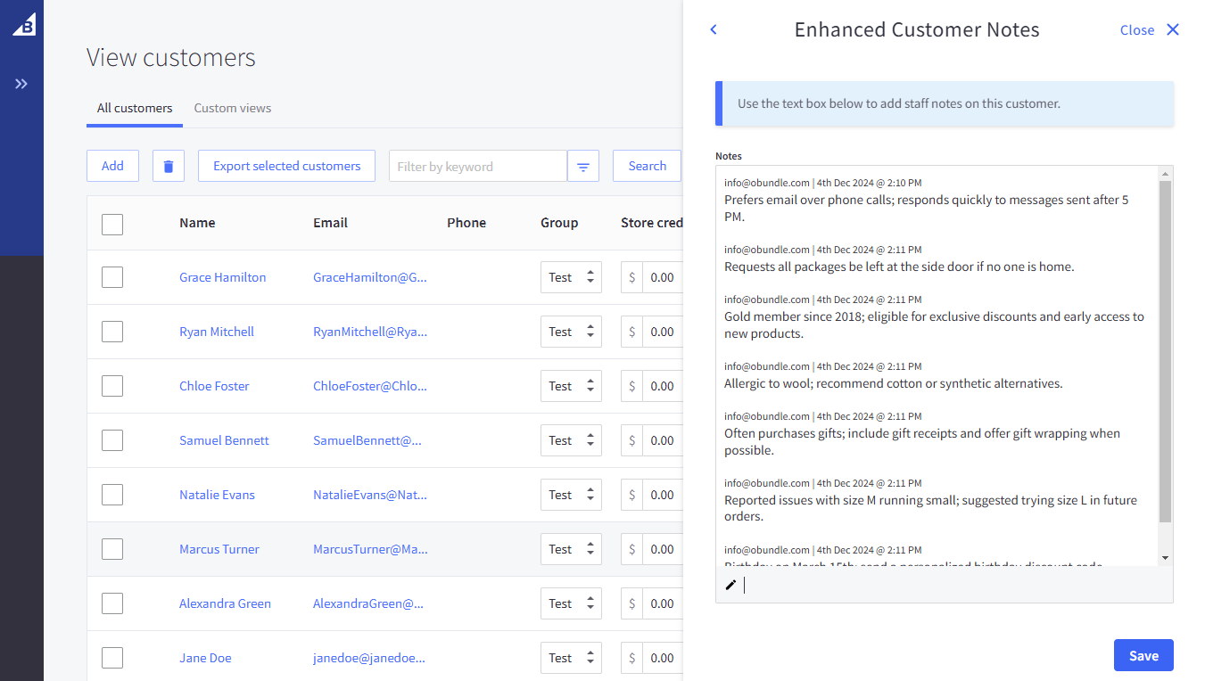Check the select-all customers checkbox
The height and width of the screenshot is (681, 1205).
111,224
